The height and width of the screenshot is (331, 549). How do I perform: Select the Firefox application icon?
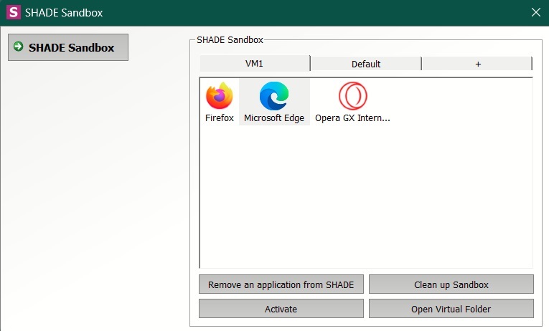coord(219,96)
